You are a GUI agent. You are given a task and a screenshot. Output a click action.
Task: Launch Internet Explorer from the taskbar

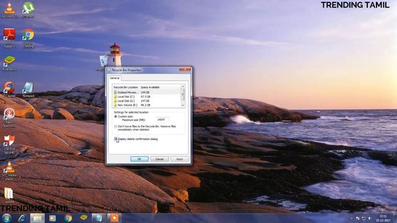(22, 218)
